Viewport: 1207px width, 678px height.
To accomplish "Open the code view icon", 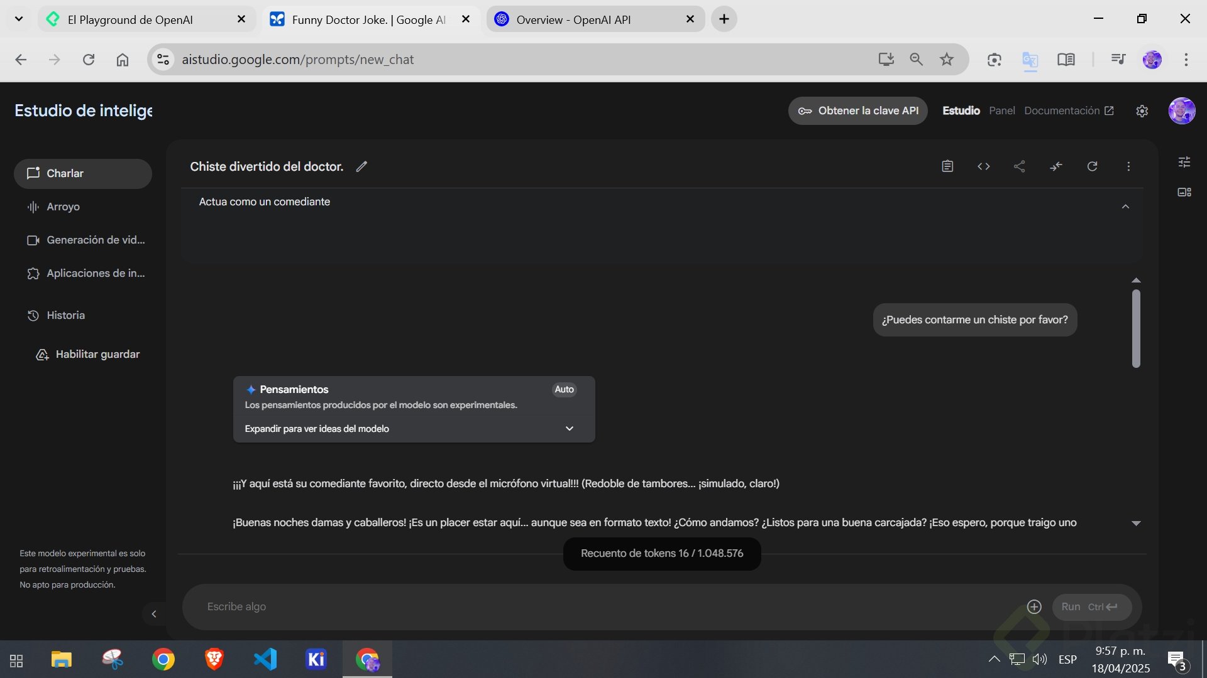I will [x=984, y=166].
